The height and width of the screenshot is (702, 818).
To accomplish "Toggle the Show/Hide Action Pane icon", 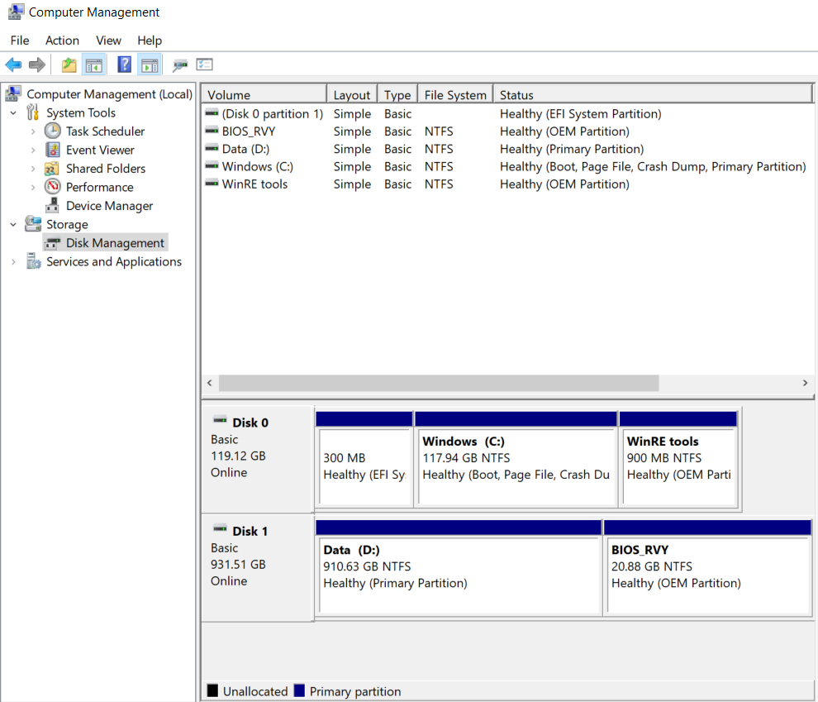I will [x=150, y=65].
